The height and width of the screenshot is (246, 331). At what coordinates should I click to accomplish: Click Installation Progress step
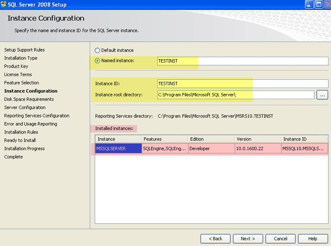[x=24, y=148]
